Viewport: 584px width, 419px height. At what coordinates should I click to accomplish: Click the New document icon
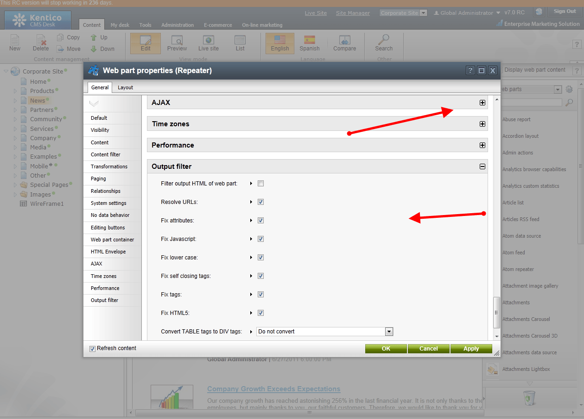(15, 40)
